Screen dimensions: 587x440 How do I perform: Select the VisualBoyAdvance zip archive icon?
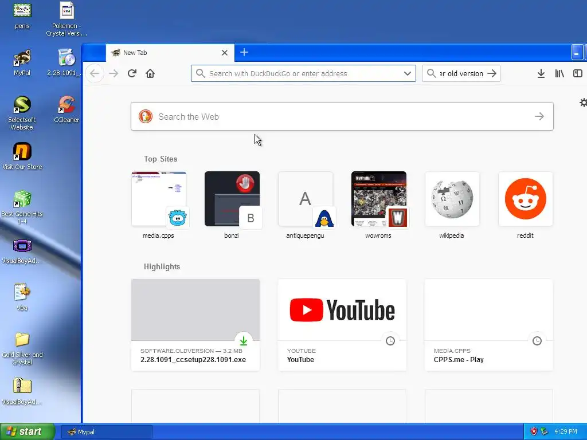22,391
